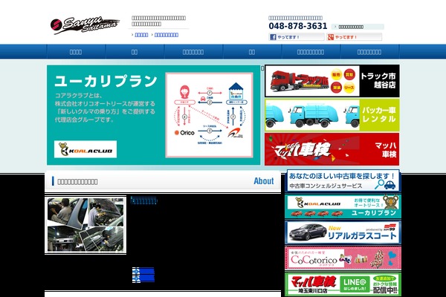Click the About heading label
The image size is (446, 297).
tap(264, 181)
